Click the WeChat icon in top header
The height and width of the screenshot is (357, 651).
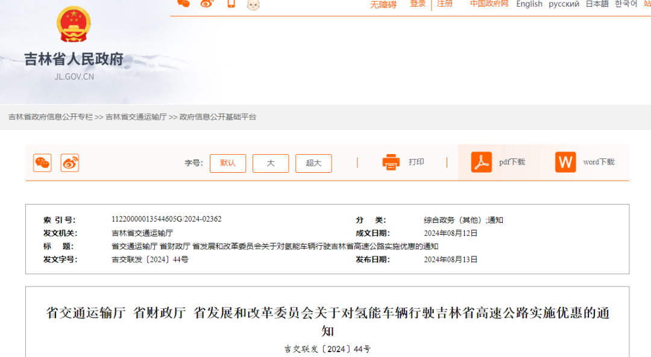click(x=183, y=4)
